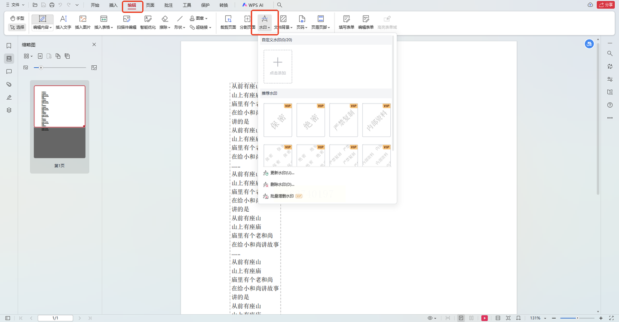Select the 裁剪页面 crop page tool

pos(228,22)
